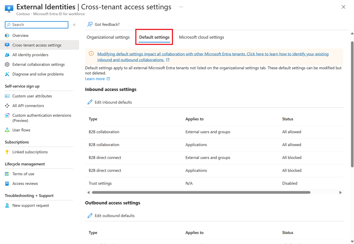Click the Edit inbound defaults pencil icon
The height and width of the screenshot is (244, 354).
[90, 102]
